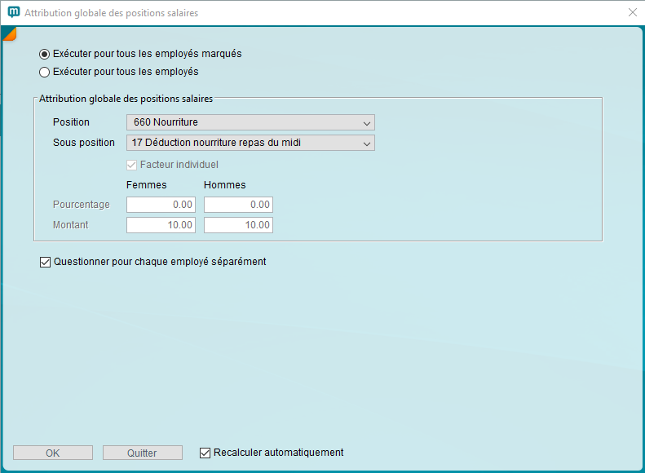Click the 'Sous position' field label

pyautogui.click(x=84, y=143)
